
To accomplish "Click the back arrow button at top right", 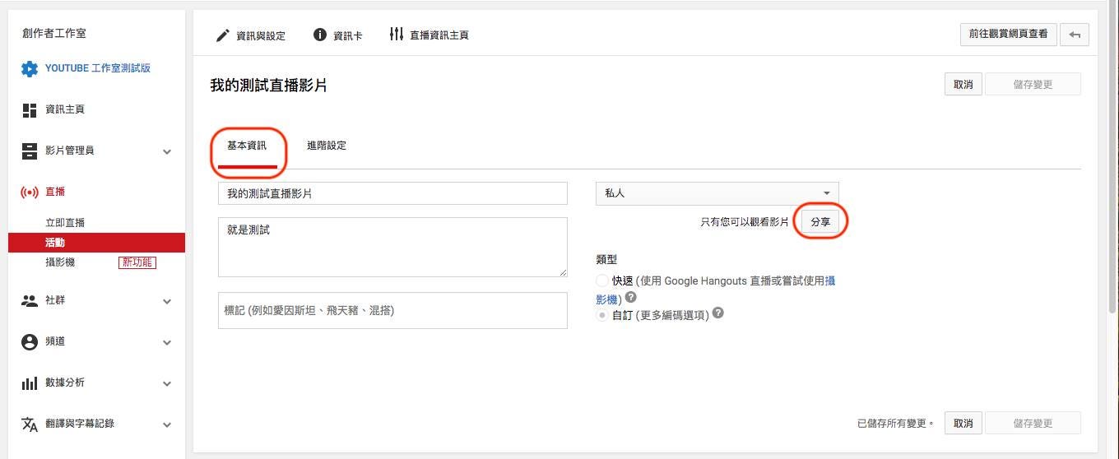I will pyautogui.click(x=1075, y=35).
